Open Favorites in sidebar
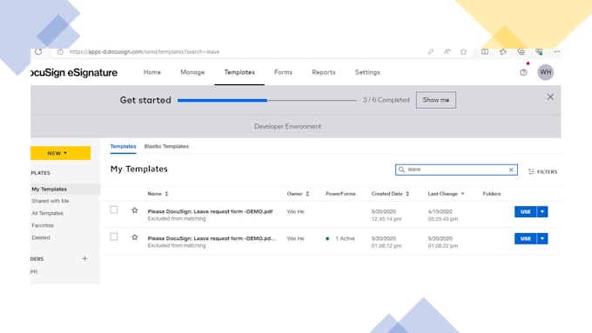Screen dimensions: 592x333 click(43, 225)
